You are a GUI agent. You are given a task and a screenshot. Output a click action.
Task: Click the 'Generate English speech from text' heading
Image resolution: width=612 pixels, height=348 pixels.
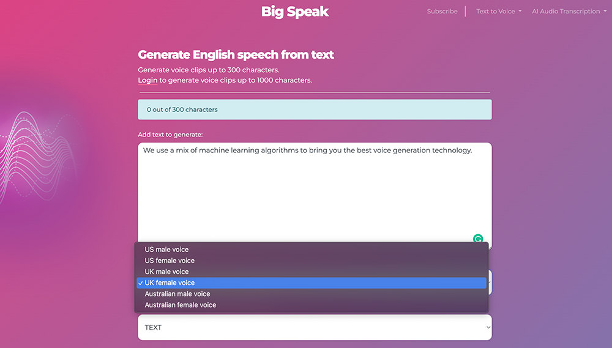(236, 54)
